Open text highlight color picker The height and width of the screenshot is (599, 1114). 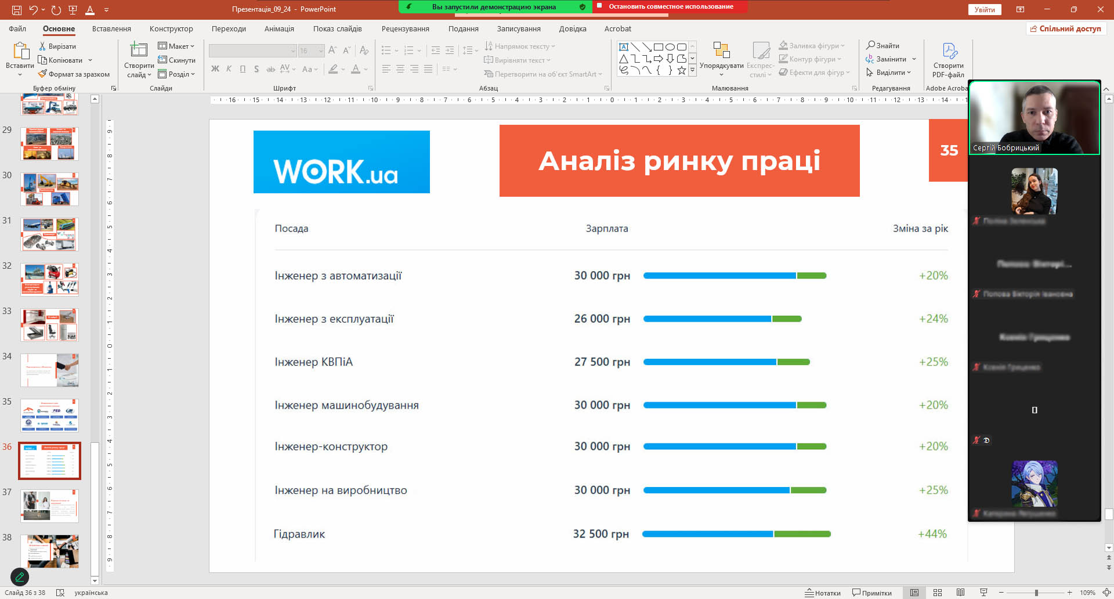coord(333,69)
